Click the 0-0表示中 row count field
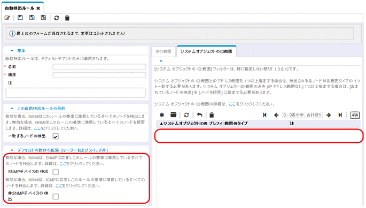The image size is (366, 208). tap(302, 115)
